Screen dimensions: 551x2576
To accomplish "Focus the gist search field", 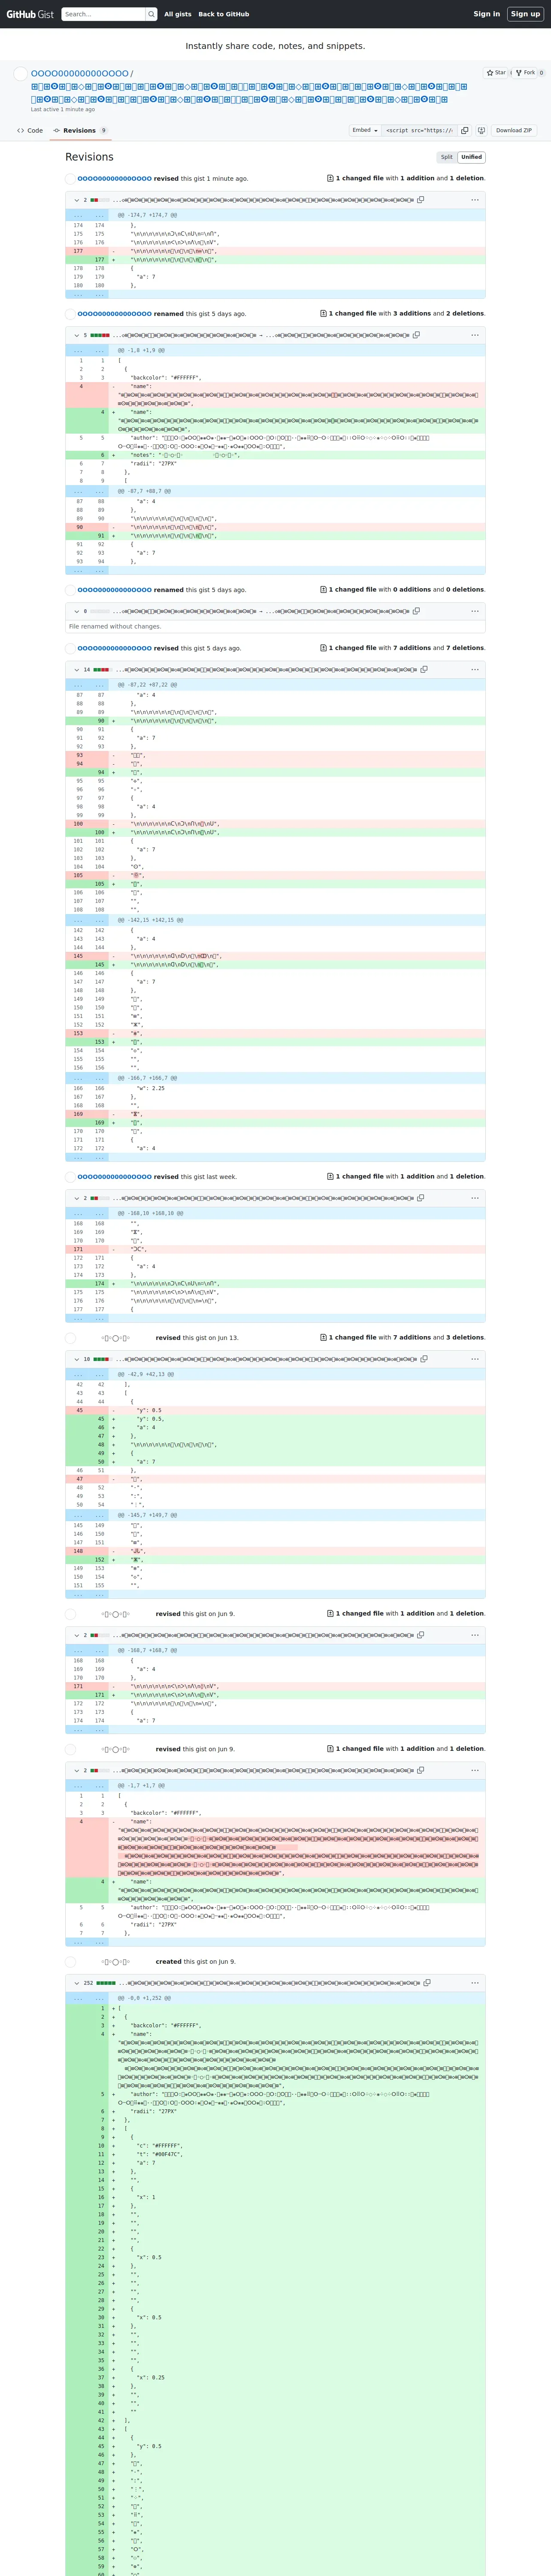I will (x=104, y=14).
